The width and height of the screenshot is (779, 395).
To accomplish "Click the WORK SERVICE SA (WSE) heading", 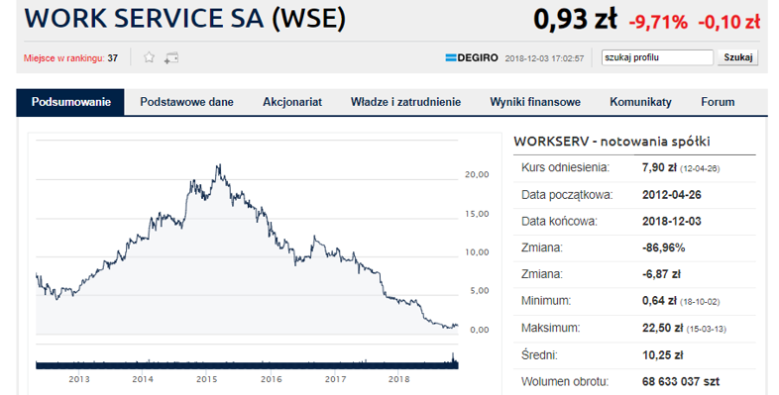I will point(184,19).
